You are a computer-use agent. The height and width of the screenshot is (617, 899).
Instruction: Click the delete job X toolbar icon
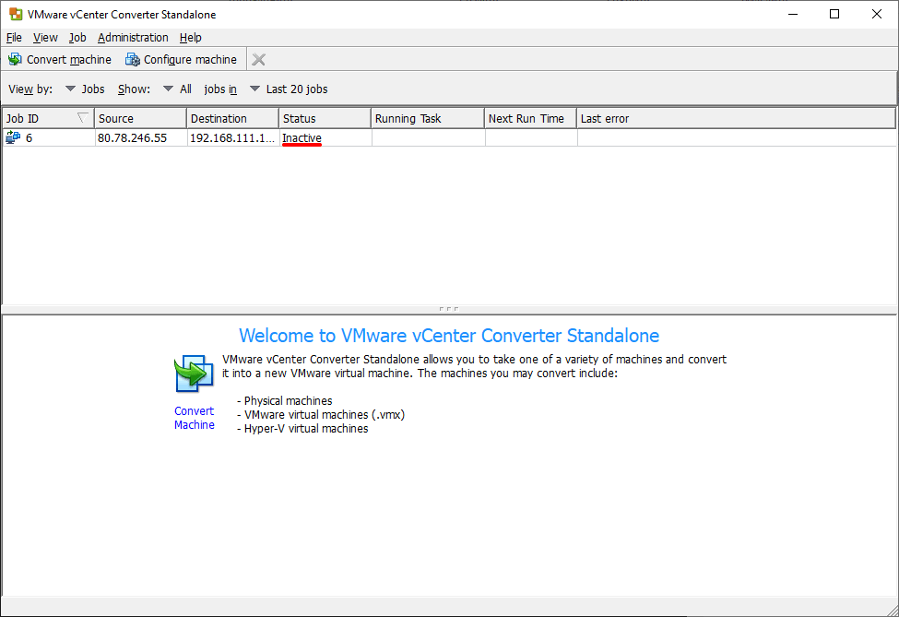click(258, 59)
